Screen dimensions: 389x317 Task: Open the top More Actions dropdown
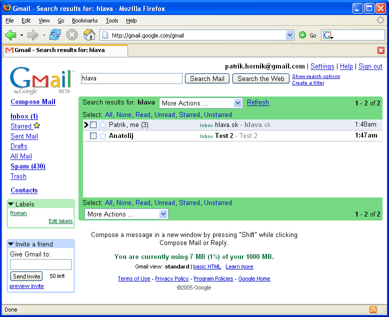[x=201, y=103]
